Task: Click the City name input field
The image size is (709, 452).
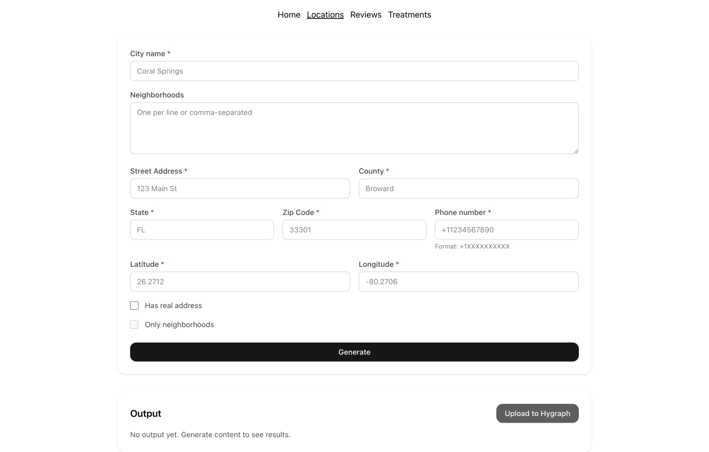Action: 354,71
